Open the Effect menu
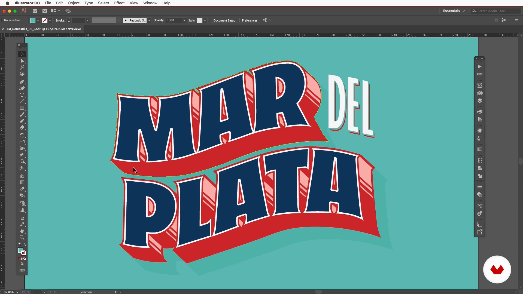 coord(119,3)
